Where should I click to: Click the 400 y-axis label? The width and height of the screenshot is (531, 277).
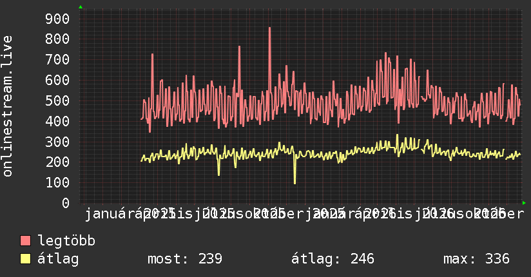[57, 121]
